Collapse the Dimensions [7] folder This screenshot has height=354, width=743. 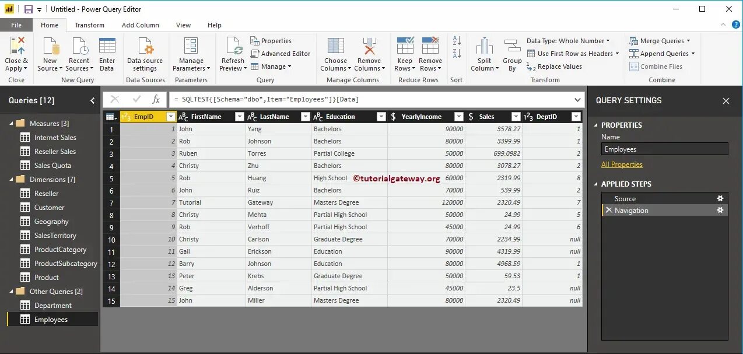point(11,179)
